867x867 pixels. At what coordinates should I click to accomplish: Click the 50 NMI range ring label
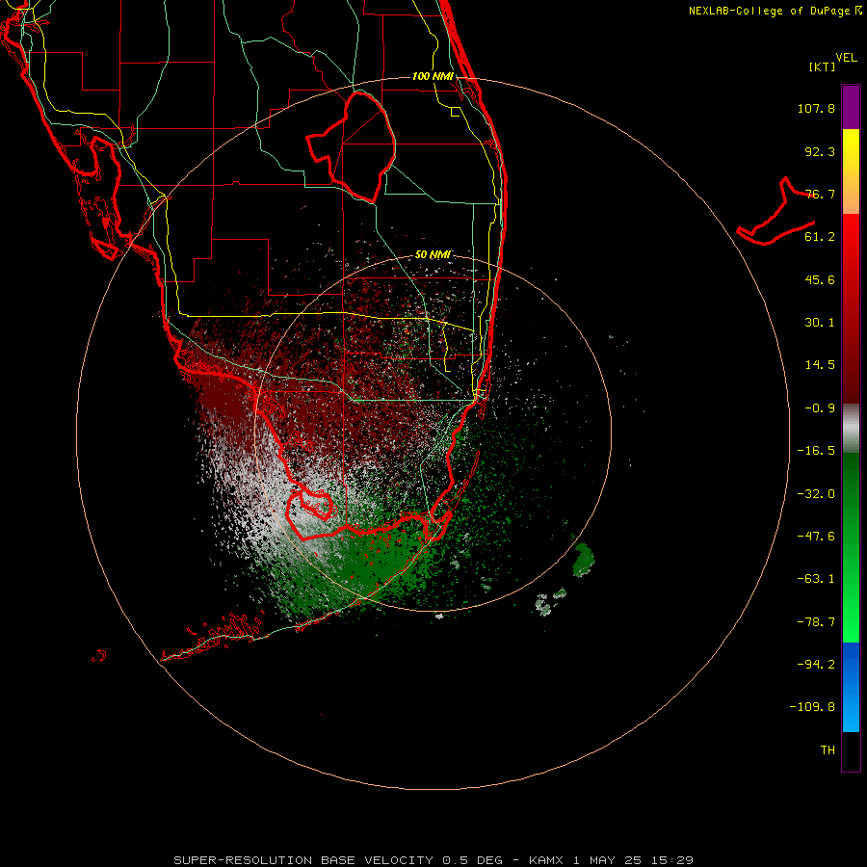[x=433, y=255]
